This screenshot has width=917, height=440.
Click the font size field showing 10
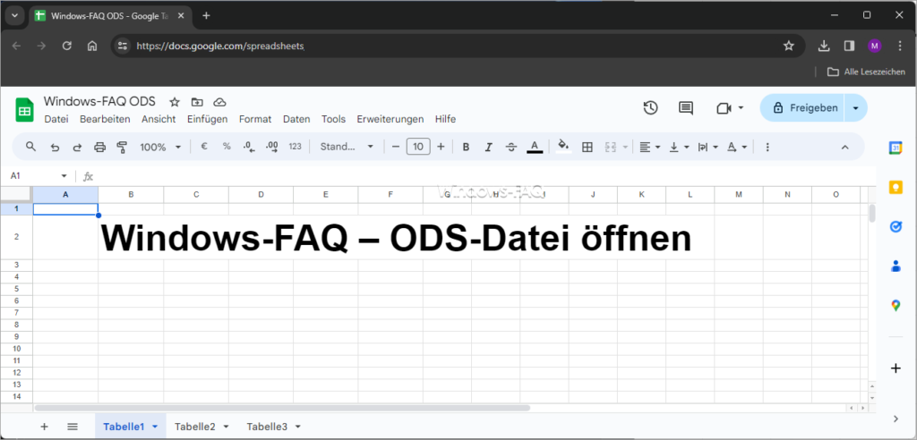(x=418, y=147)
